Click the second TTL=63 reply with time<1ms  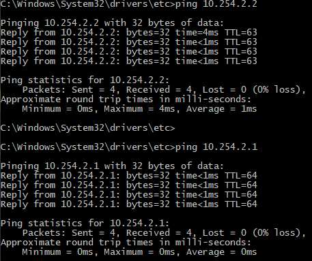point(129,52)
